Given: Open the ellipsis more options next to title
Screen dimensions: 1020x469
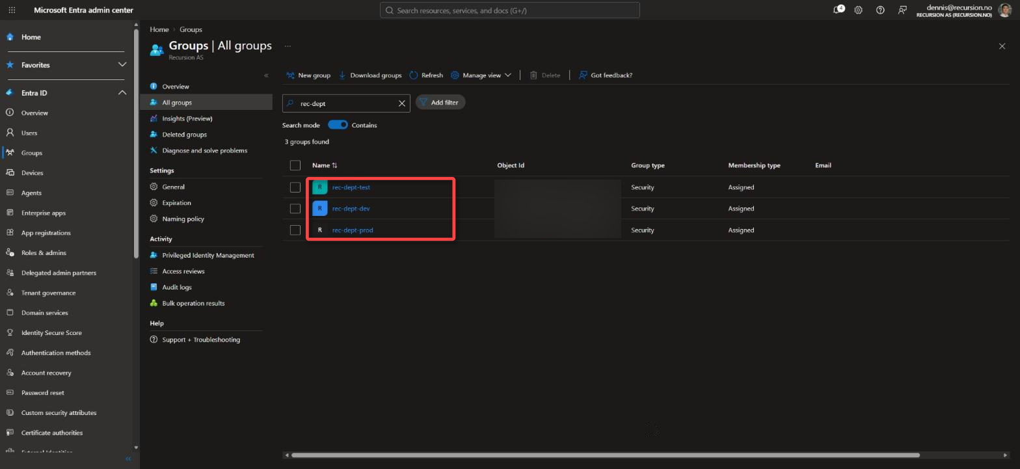Looking at the screenshot, I should pyautogui.click(x=288, y=46).
